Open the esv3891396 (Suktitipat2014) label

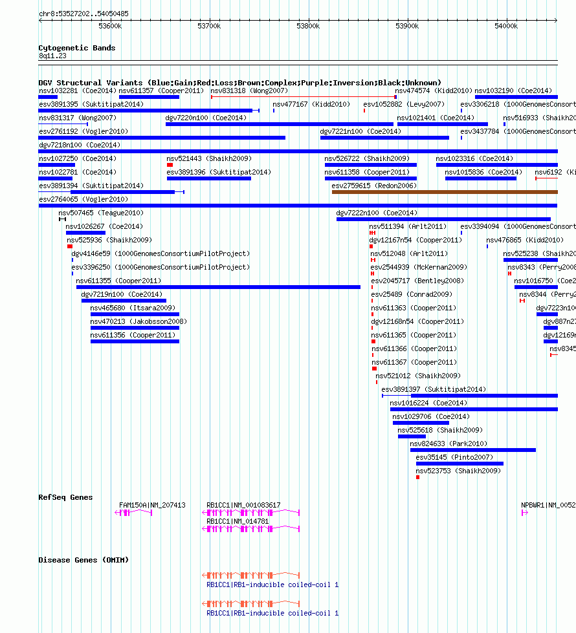pos(219,173)
